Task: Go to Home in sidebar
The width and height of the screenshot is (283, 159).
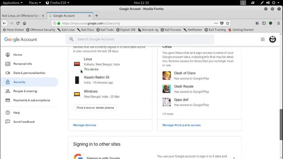Action: click(x=18, y=55)
